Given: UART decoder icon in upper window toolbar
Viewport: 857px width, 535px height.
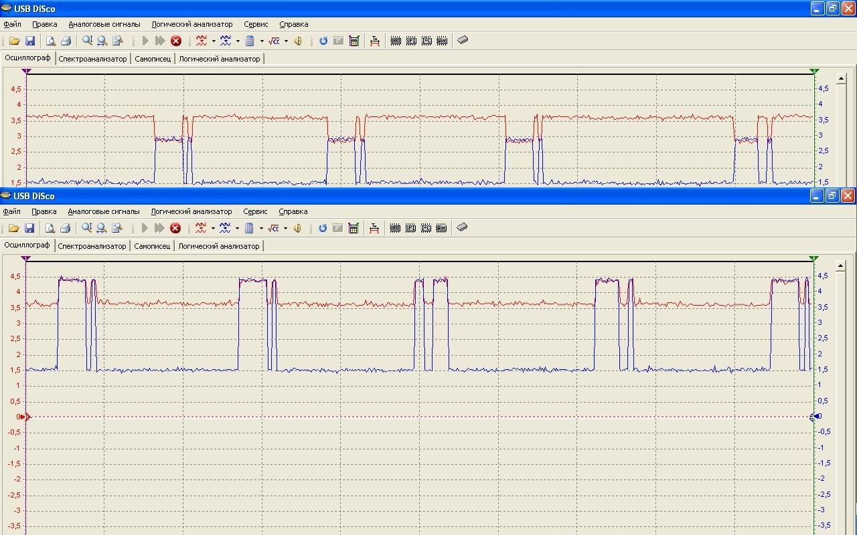Looking at the screenshot, I should 396,41.
